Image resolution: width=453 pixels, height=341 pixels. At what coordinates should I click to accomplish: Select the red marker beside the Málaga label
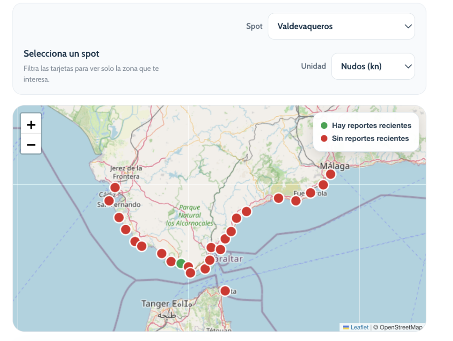click(x=330, y=174)
